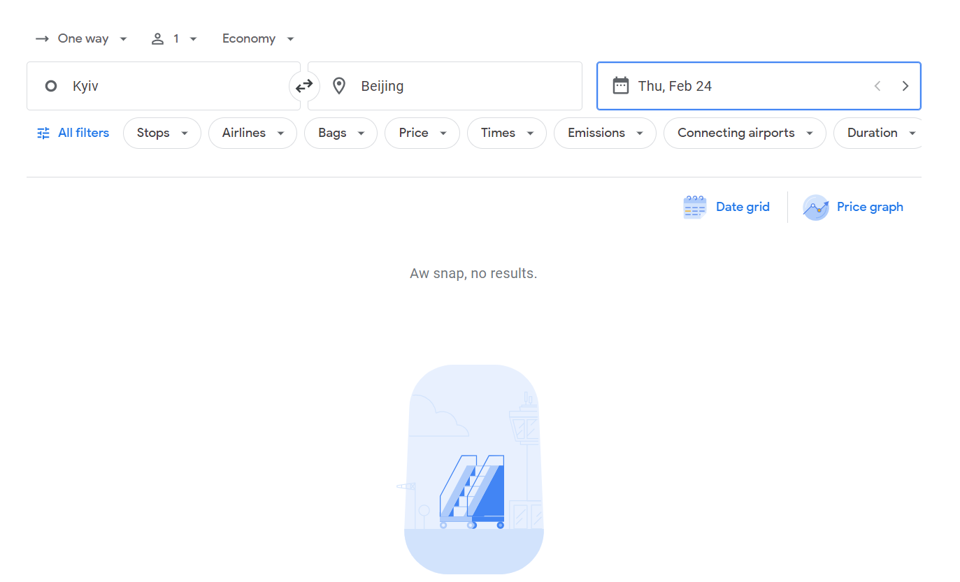Edit the Beijing destination field
The image size is (960, 582).
(461, 86)
